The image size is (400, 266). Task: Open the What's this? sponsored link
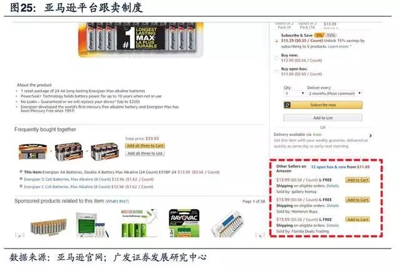[117, 201]
